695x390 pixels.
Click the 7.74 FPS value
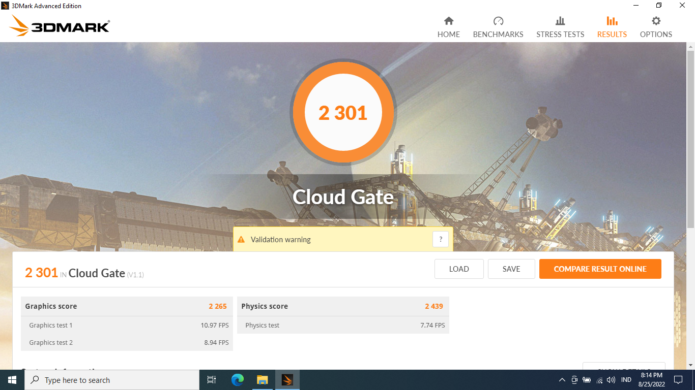pyautogui.click(x=432, y=325)
